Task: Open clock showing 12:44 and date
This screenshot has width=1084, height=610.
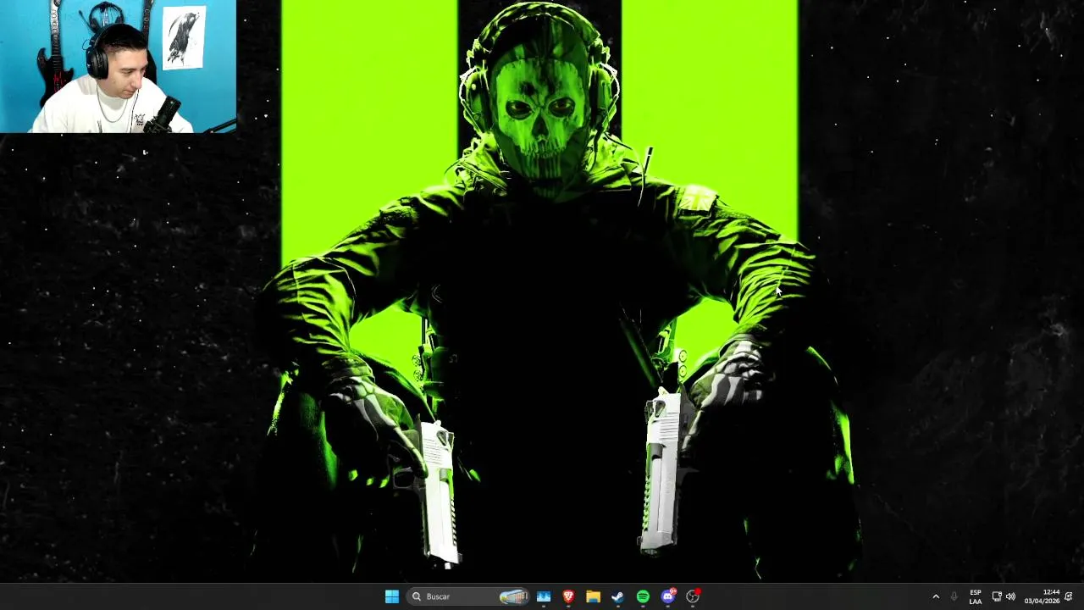Action: click(x=1042, y=596)
